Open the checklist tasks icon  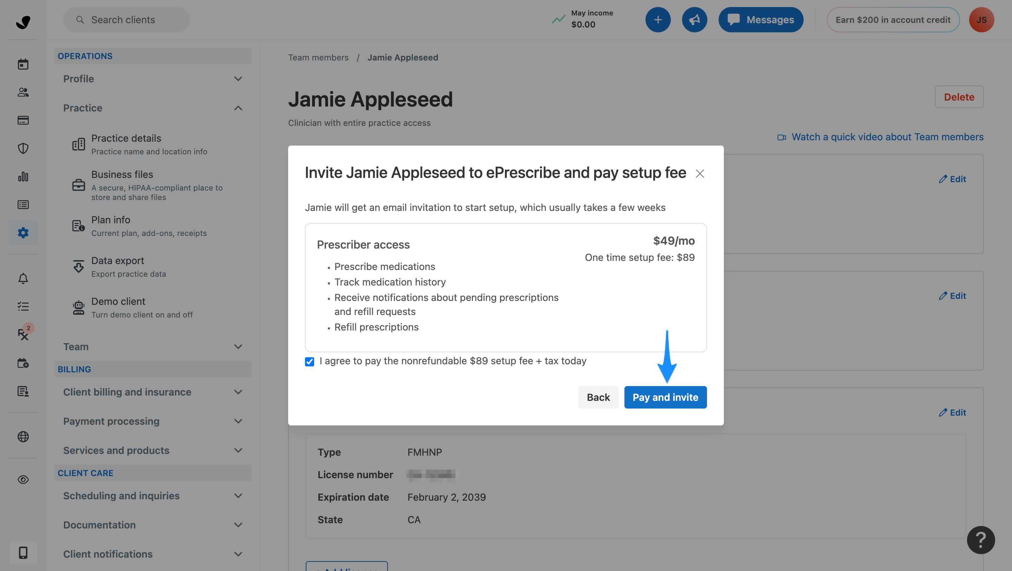23,306
